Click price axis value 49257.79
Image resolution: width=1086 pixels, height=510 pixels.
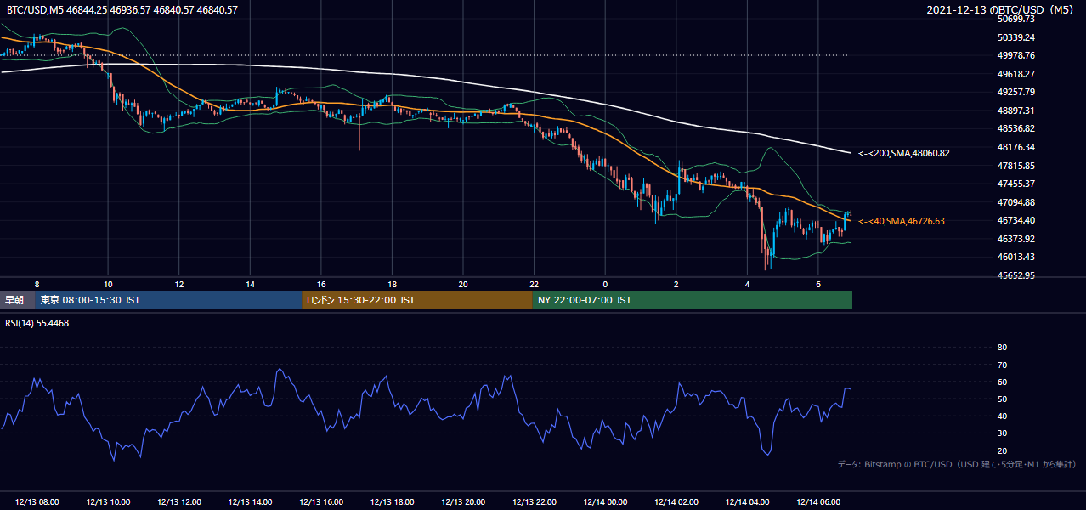pos(1016,92)
